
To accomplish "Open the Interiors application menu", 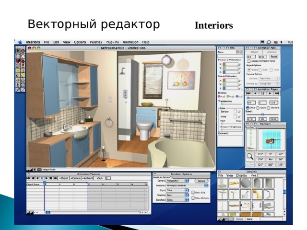I will pos(33,42).
